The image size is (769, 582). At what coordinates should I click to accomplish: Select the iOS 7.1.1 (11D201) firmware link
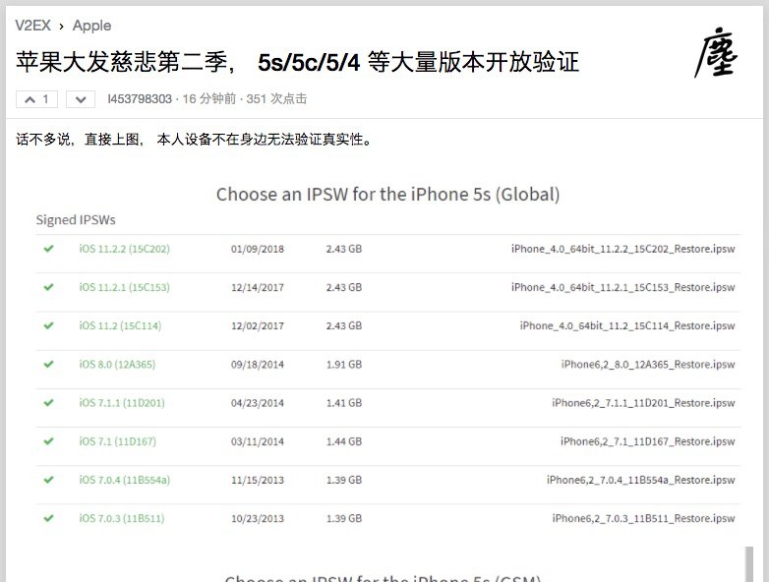(x=122, y=403)
